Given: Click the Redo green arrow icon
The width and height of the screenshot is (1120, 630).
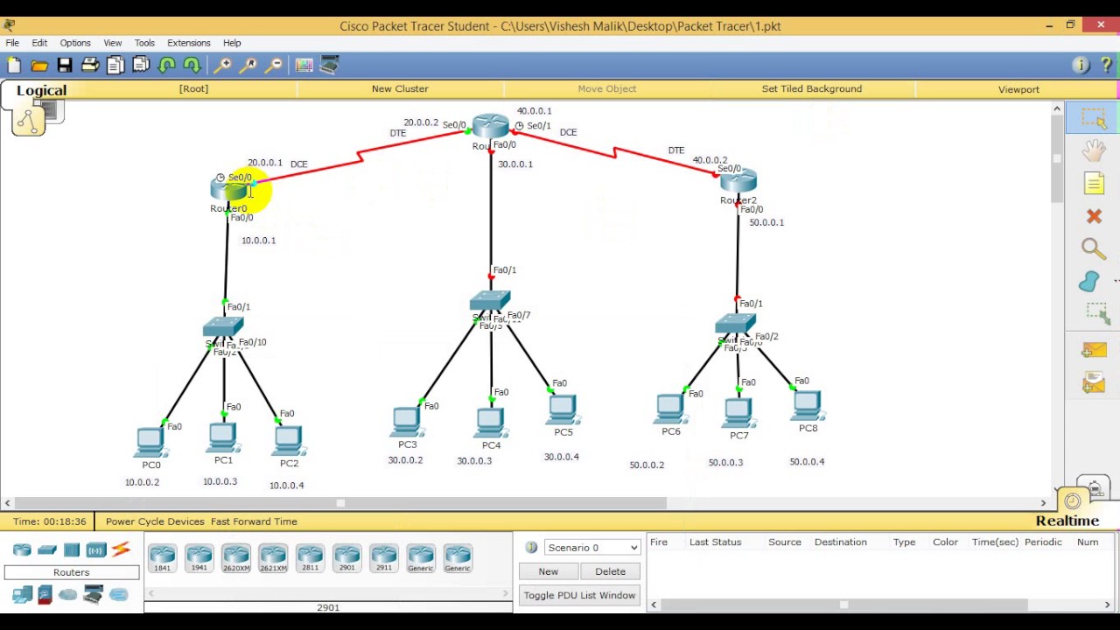Looking at the screenshot, I should tap(192, 65).
